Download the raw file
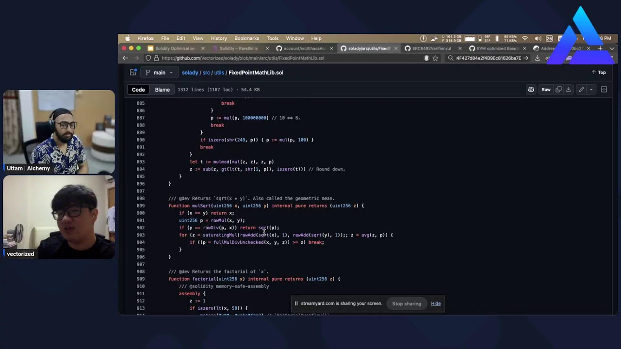 point(568,90)
